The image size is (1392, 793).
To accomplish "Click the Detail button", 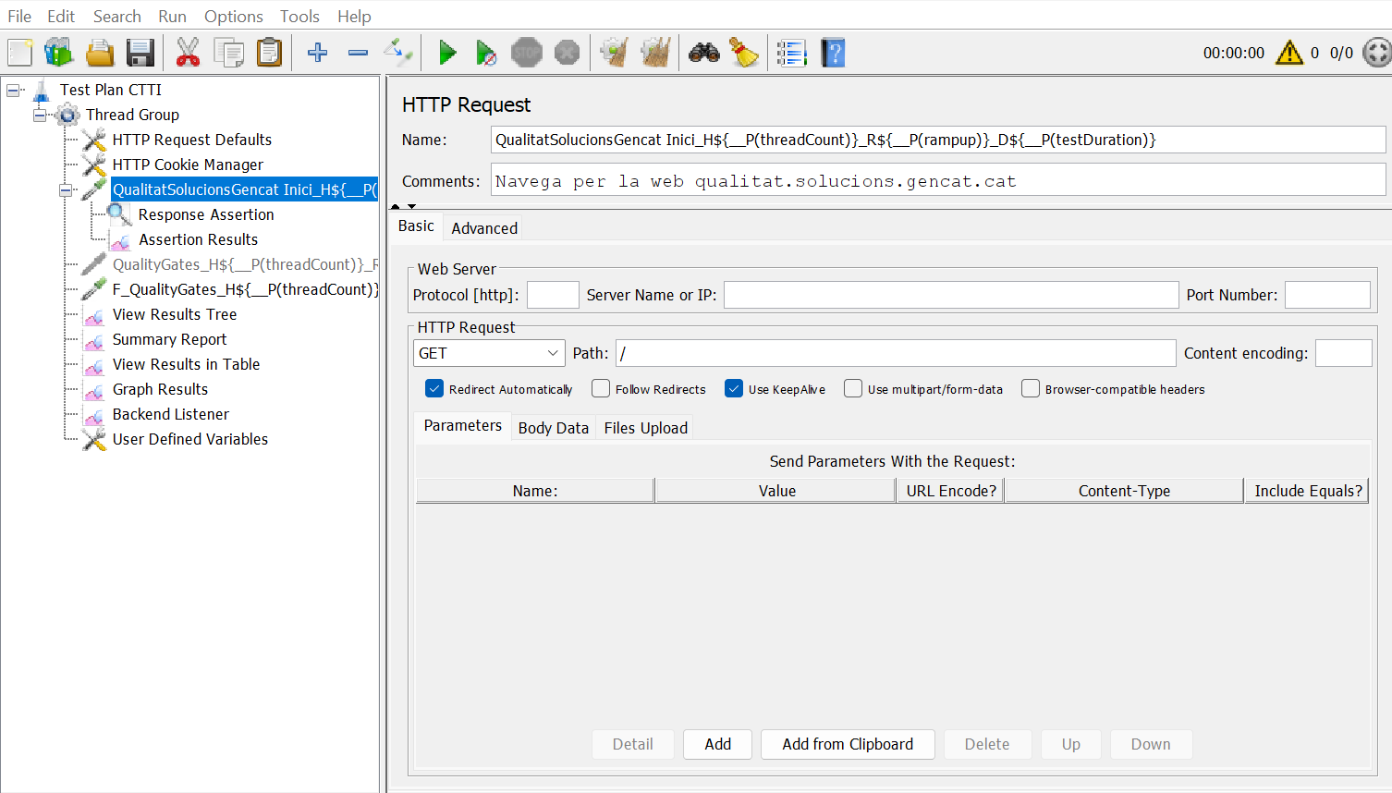I will coord(633,744).
